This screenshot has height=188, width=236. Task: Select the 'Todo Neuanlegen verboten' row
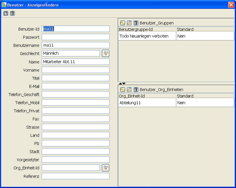pyautogui.click(x=147, y=36)
